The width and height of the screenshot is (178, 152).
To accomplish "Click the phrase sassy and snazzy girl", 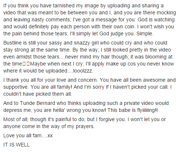I will pyautogui.click(x=74, y=43).
